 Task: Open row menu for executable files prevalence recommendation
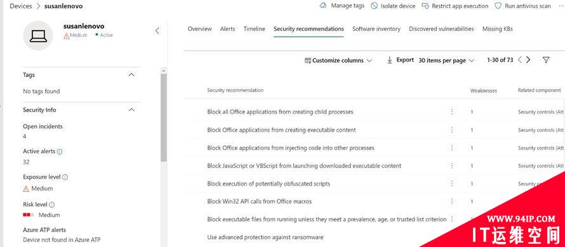[x=452, y=219]
